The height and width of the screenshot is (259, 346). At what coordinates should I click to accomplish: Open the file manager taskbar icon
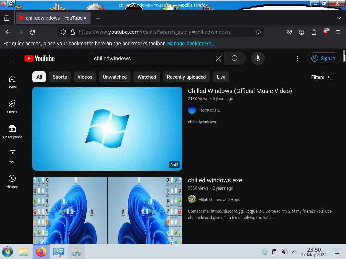24,252
